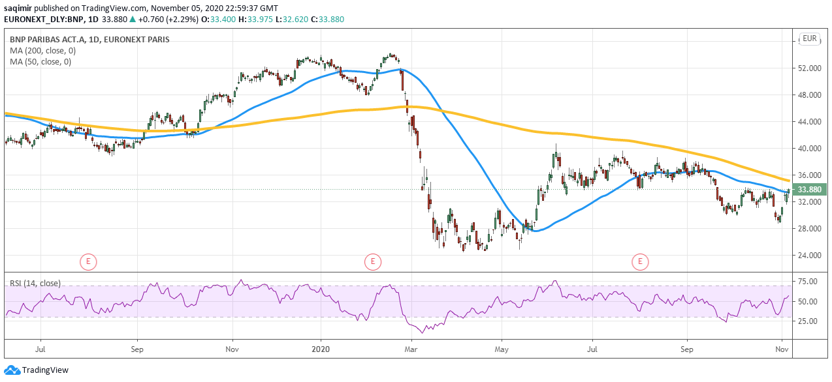Click the EUR currency label

(809, 38)
